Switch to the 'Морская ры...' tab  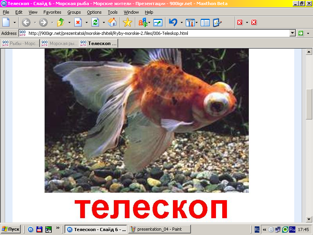coord(59,43)
